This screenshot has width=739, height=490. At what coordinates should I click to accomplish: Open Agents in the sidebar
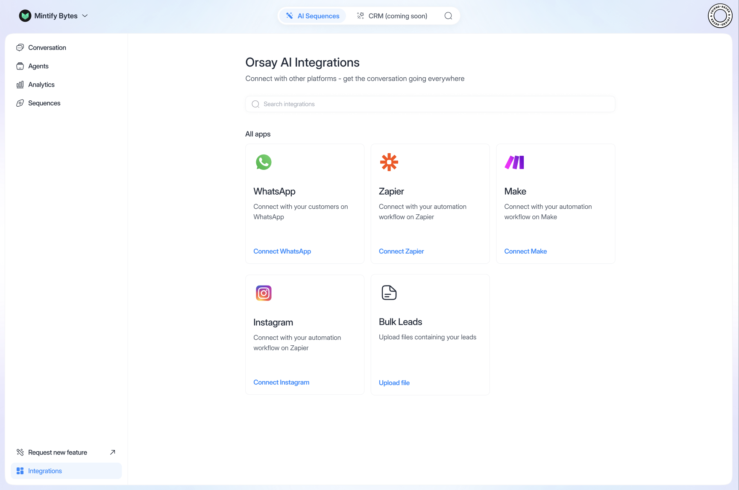pyautogui.click(x=38, y=66)
